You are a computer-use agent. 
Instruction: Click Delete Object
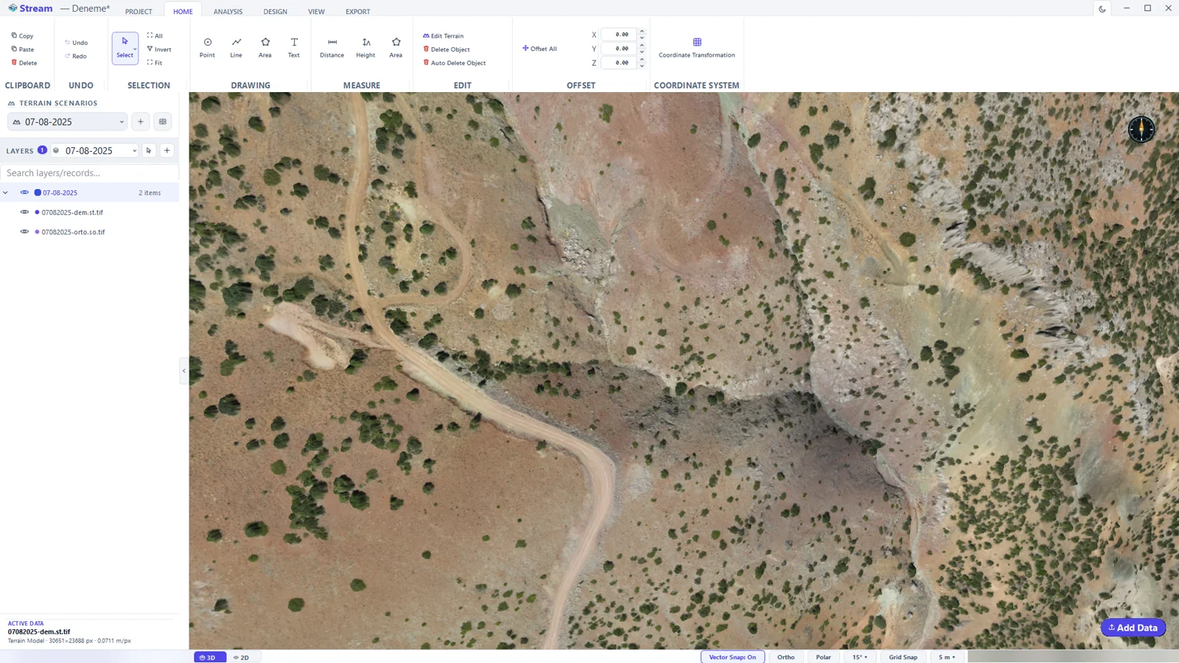pyautogui.click(x=446, y=49)
